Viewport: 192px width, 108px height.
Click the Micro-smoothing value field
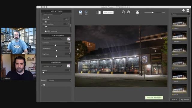[x=67, y=24]
